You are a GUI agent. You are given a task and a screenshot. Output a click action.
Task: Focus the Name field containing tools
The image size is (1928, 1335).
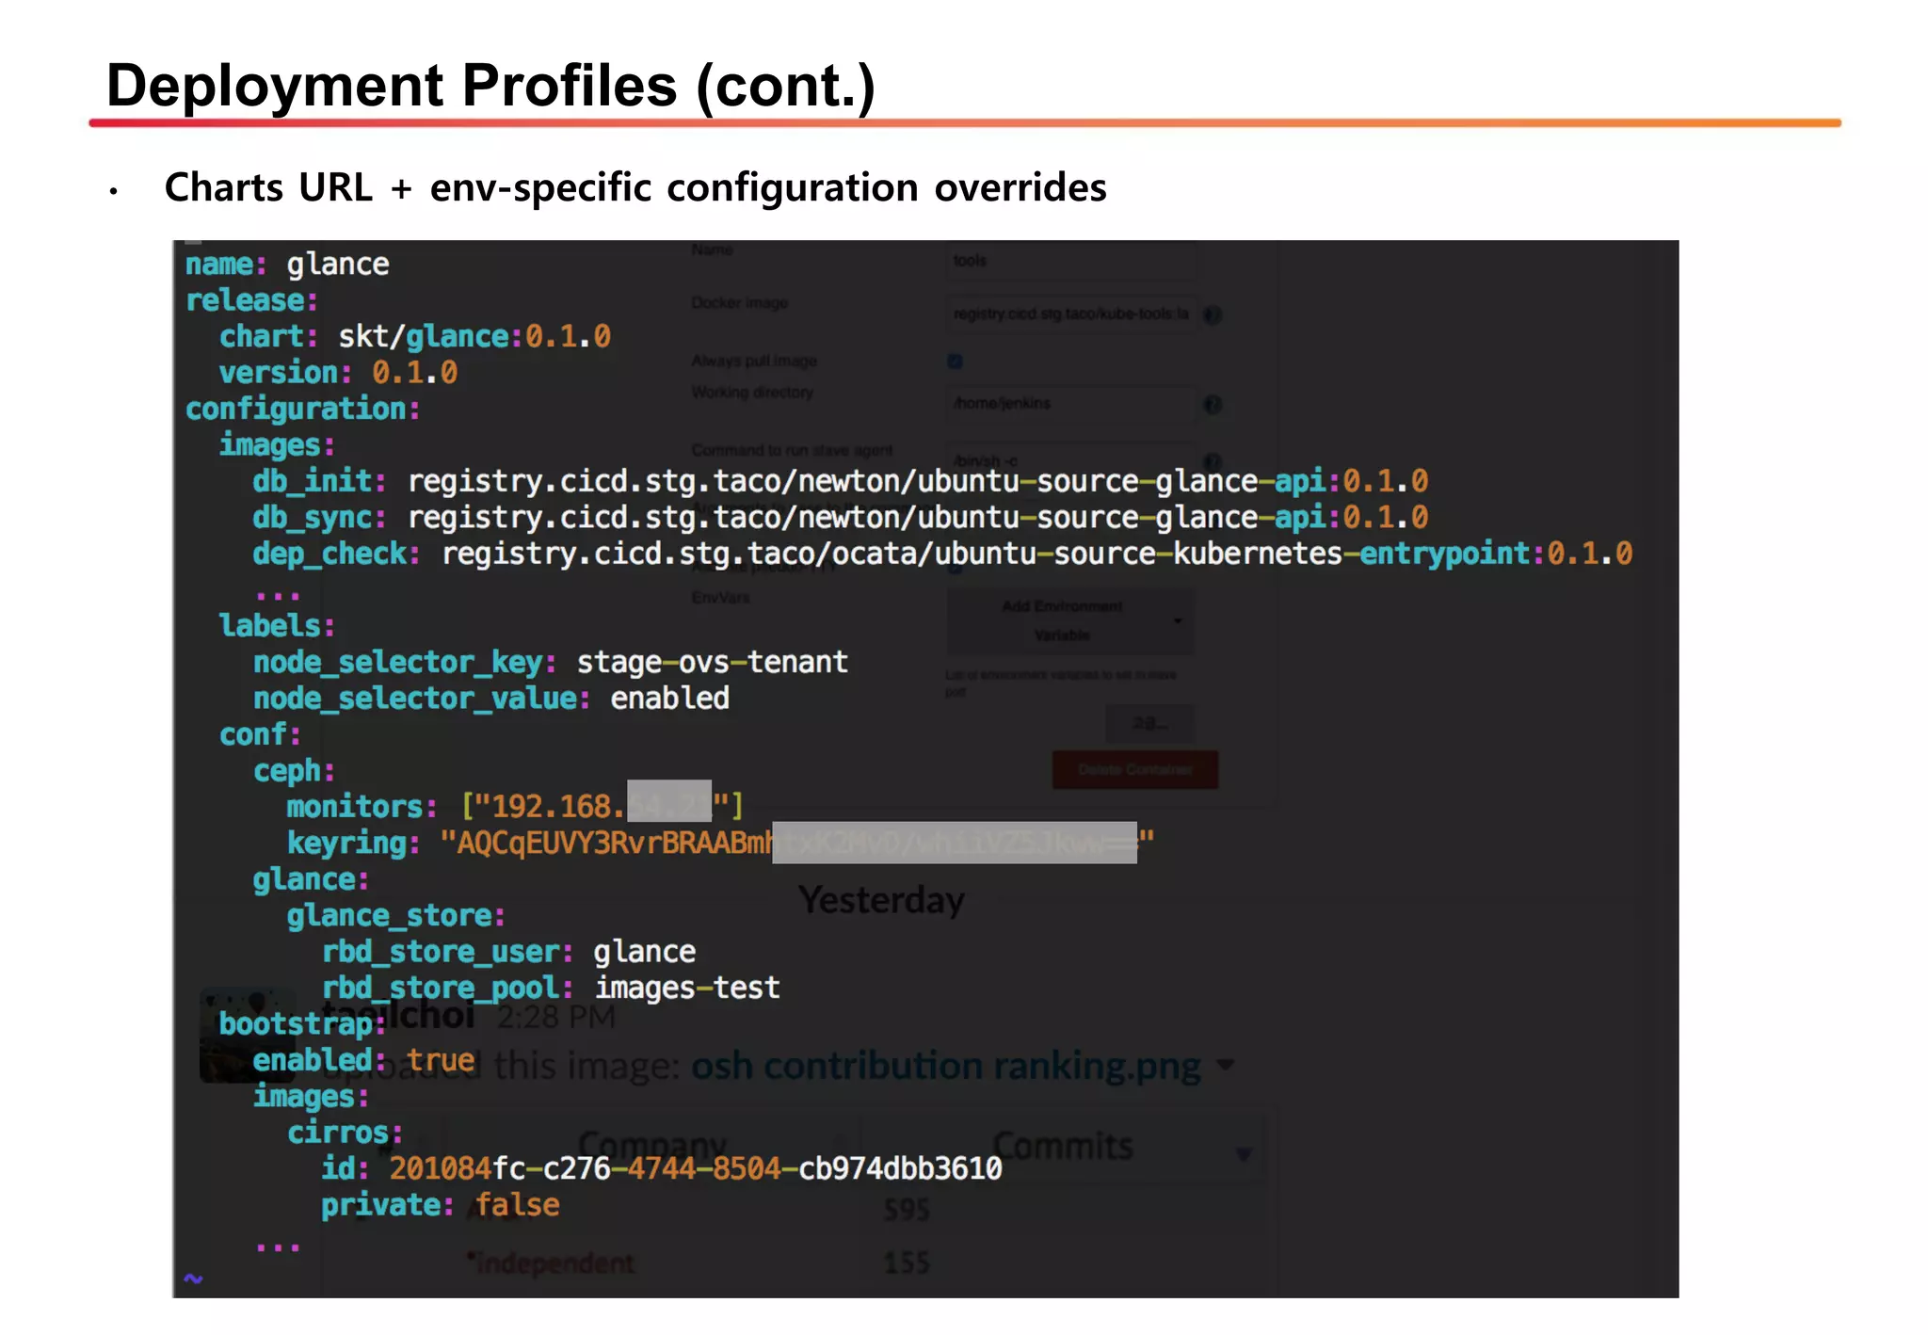tap(1070, 260)
